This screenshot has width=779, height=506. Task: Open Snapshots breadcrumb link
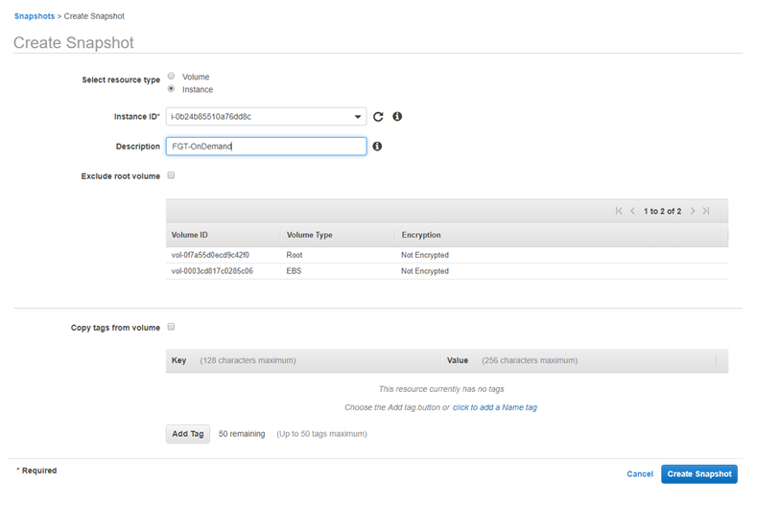coord(35,16)
